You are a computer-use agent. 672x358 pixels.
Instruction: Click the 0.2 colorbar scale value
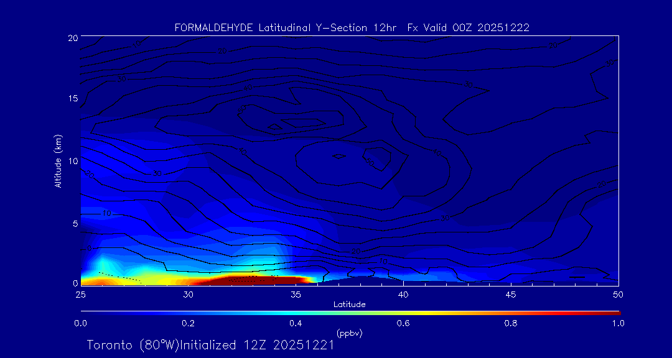[188, 323]
